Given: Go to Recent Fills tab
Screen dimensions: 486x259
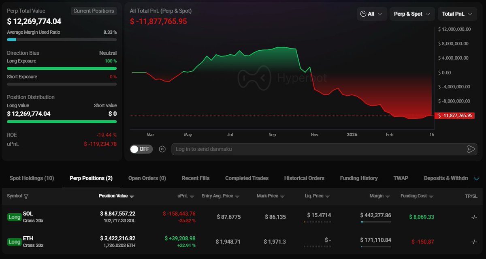Looking at the screenshot, I should [x=196, y=178].
